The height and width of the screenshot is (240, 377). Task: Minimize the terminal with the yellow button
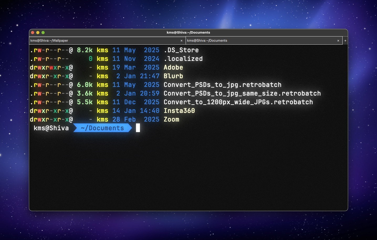(38, 33)
